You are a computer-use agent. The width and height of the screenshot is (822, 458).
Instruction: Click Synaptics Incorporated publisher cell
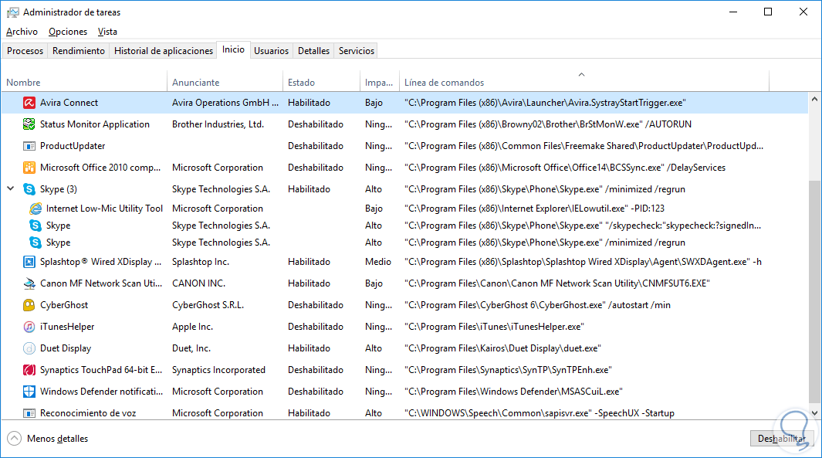(x=218, y=370)
